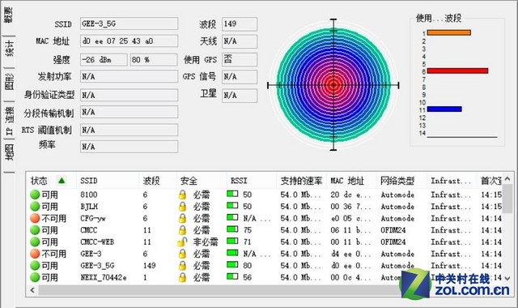Click the MAC 地址 field

(x=129, y=41)
